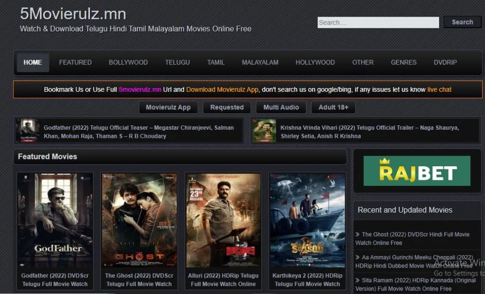Open the Download Movierulz App link
This screenshot has height=294, width=485.
coord(223,89)
